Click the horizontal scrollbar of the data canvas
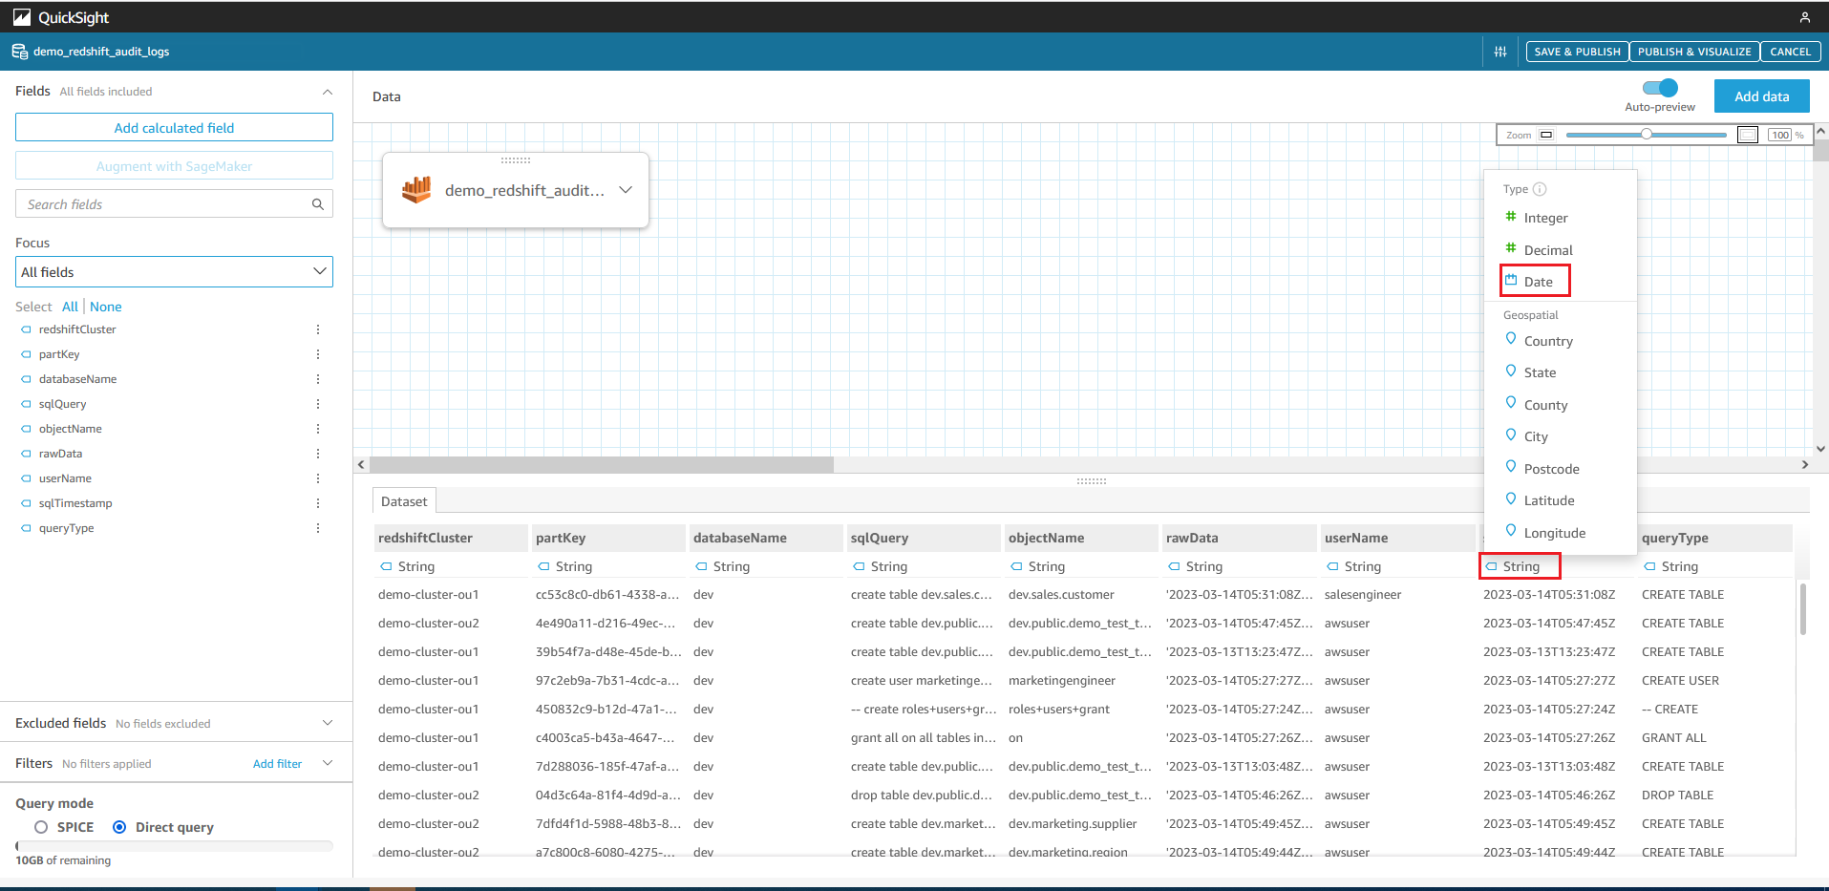1829x891 pixels. (x=602, y=465)
